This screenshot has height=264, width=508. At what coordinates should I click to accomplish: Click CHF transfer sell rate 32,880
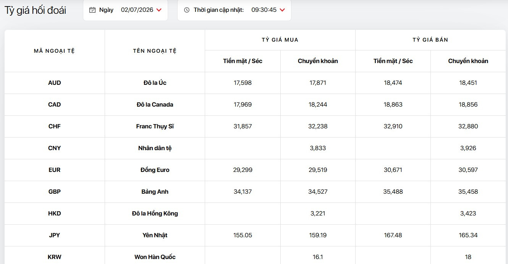point(468,126)
